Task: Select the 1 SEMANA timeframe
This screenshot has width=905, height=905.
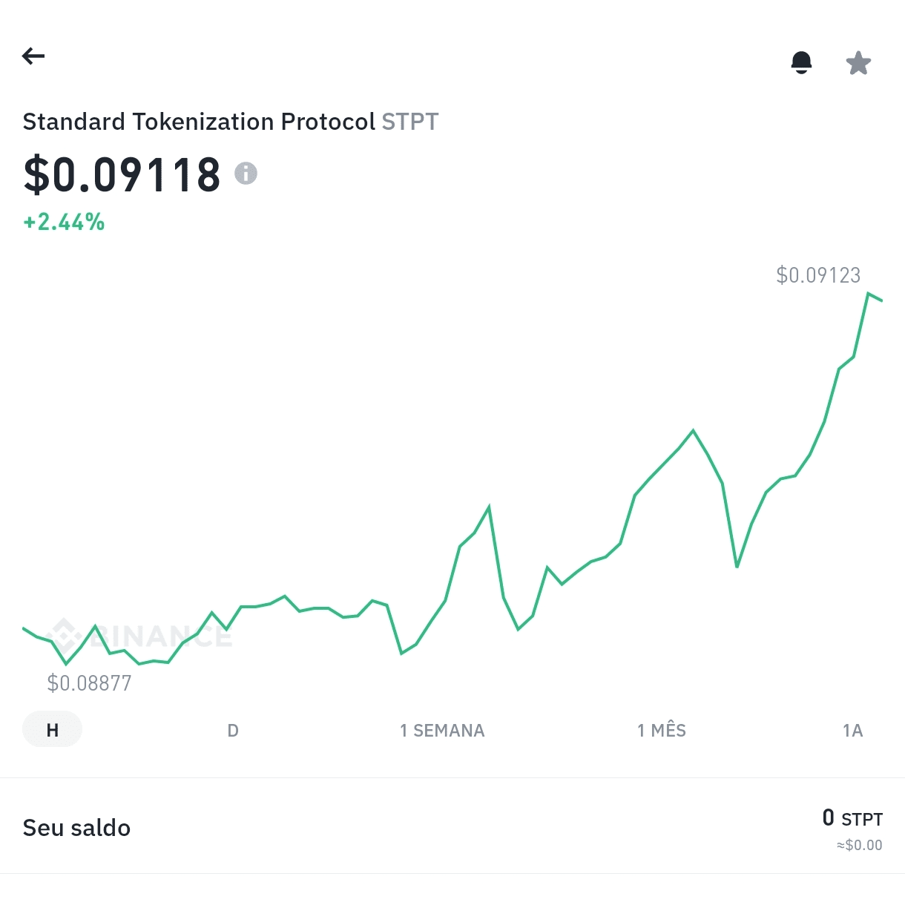Action: (442, 731)
